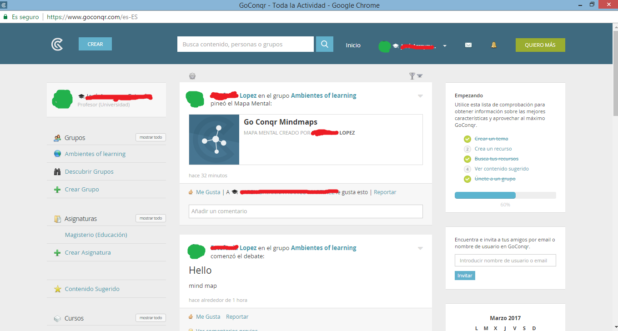Click the gear icon above the activity feed
This screenshot has height=331, width=618.
(192, 76)
